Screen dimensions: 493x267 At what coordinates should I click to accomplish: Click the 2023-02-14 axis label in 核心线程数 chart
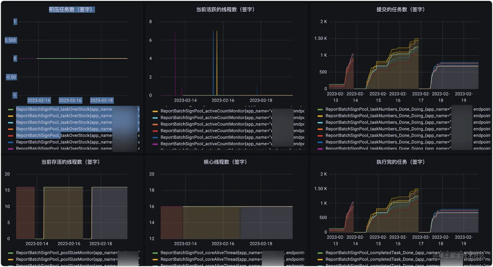[185, 244]
